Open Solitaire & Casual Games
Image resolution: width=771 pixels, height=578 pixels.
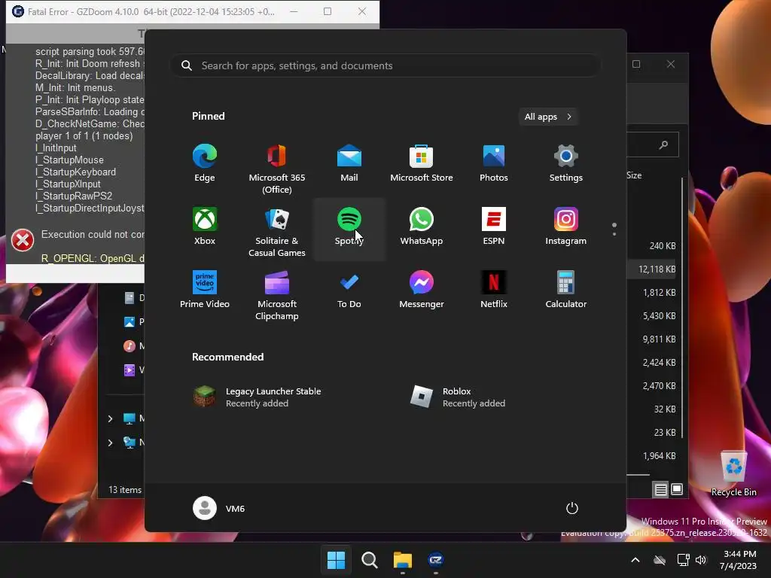[277, 233]
